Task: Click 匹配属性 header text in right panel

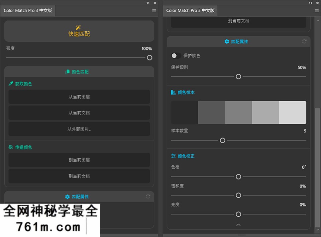Action: coord(239,42)
